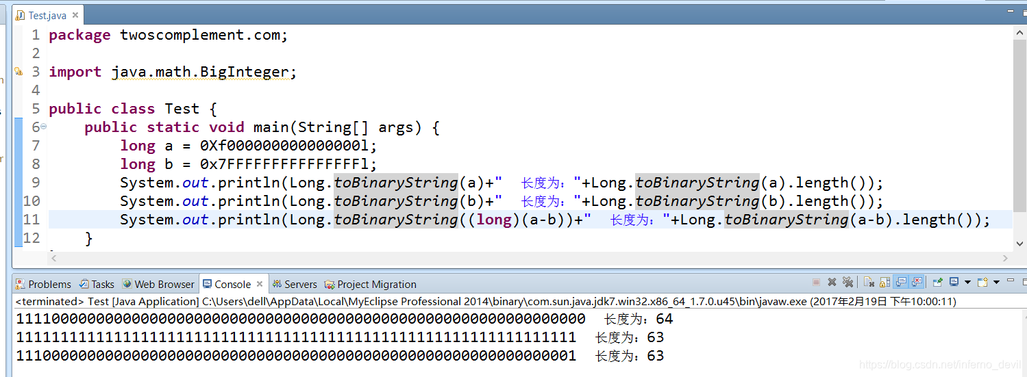The width and height of the screenshot is (1027, 377).
Task: Click Remove All Terminated Launches icon
Action: click(847, 282)
